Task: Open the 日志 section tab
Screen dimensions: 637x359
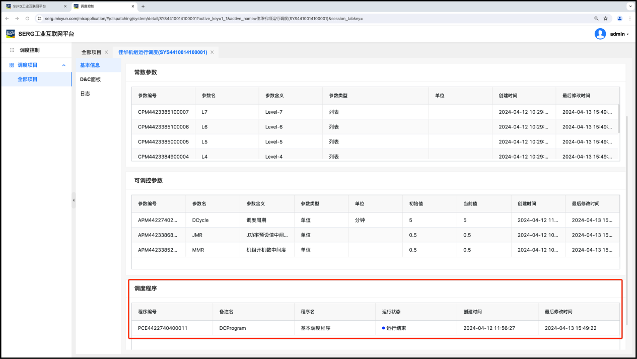Action: pyautogui.click(x=85, y=94)
